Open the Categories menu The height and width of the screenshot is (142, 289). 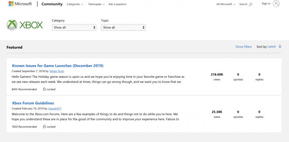(75, 4)
